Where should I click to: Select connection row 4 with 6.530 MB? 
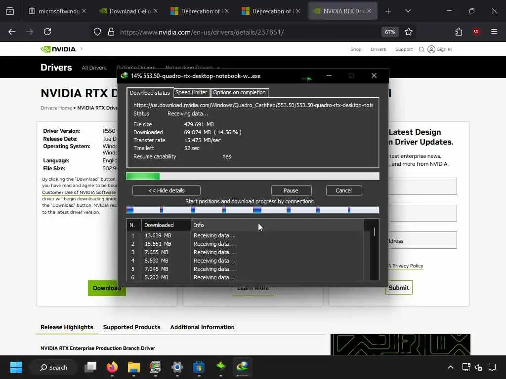click(x=245, y=261)
